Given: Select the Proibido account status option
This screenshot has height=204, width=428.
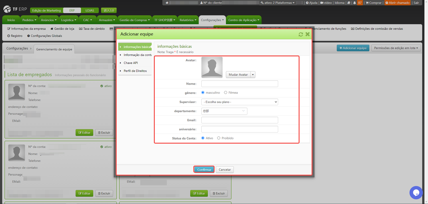Looking at the screenshot, I should (219, 138).
